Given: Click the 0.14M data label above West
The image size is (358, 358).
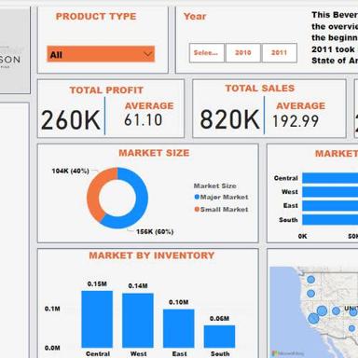Looking at the screenshot, I should [138, 286].
